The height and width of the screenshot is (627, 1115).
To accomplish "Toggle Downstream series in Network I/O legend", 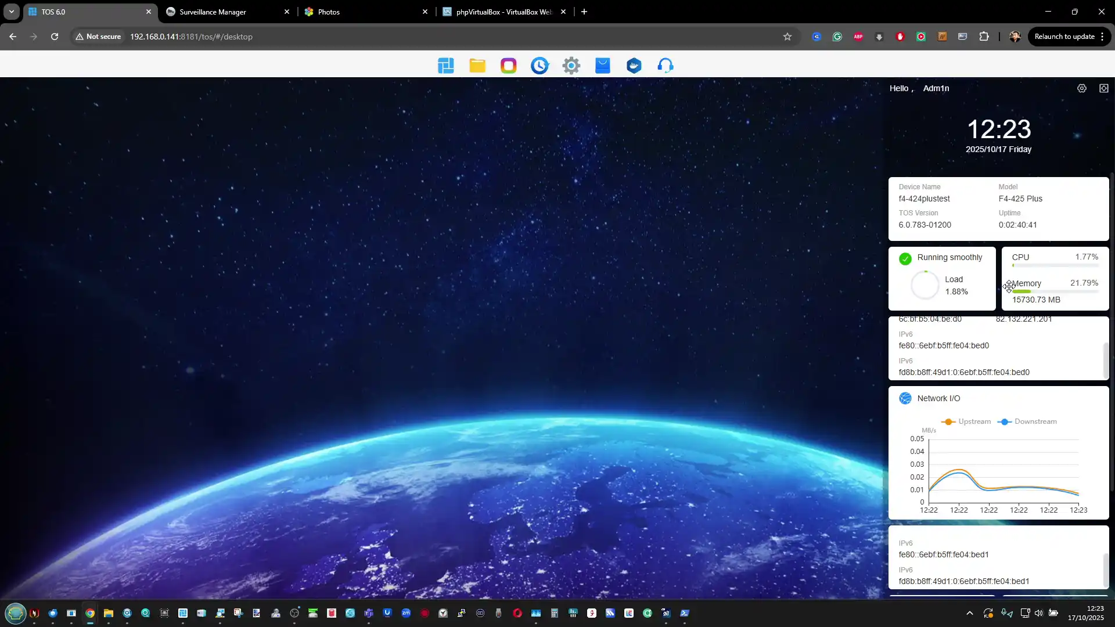I will click(x=1028, y=421).
